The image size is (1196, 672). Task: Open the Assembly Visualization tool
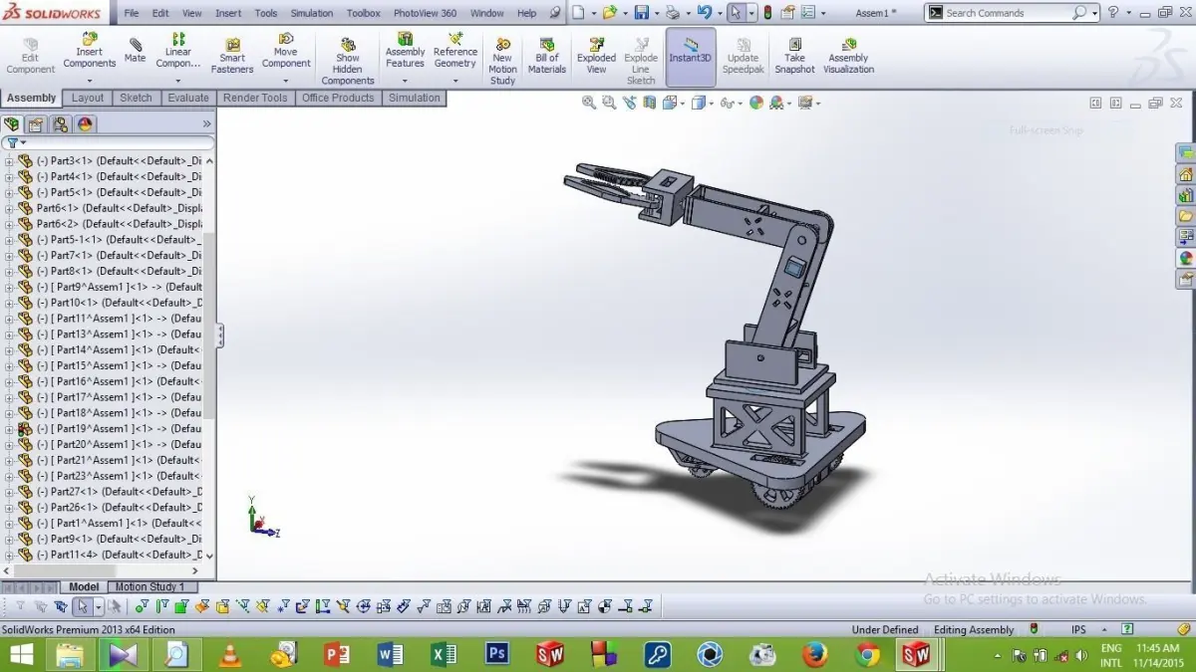coord(848,57)
